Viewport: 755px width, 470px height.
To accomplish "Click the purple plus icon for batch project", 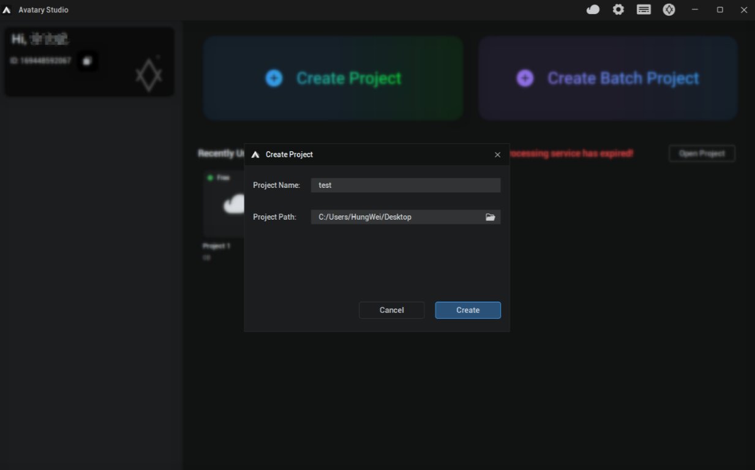I will [525, 78].
